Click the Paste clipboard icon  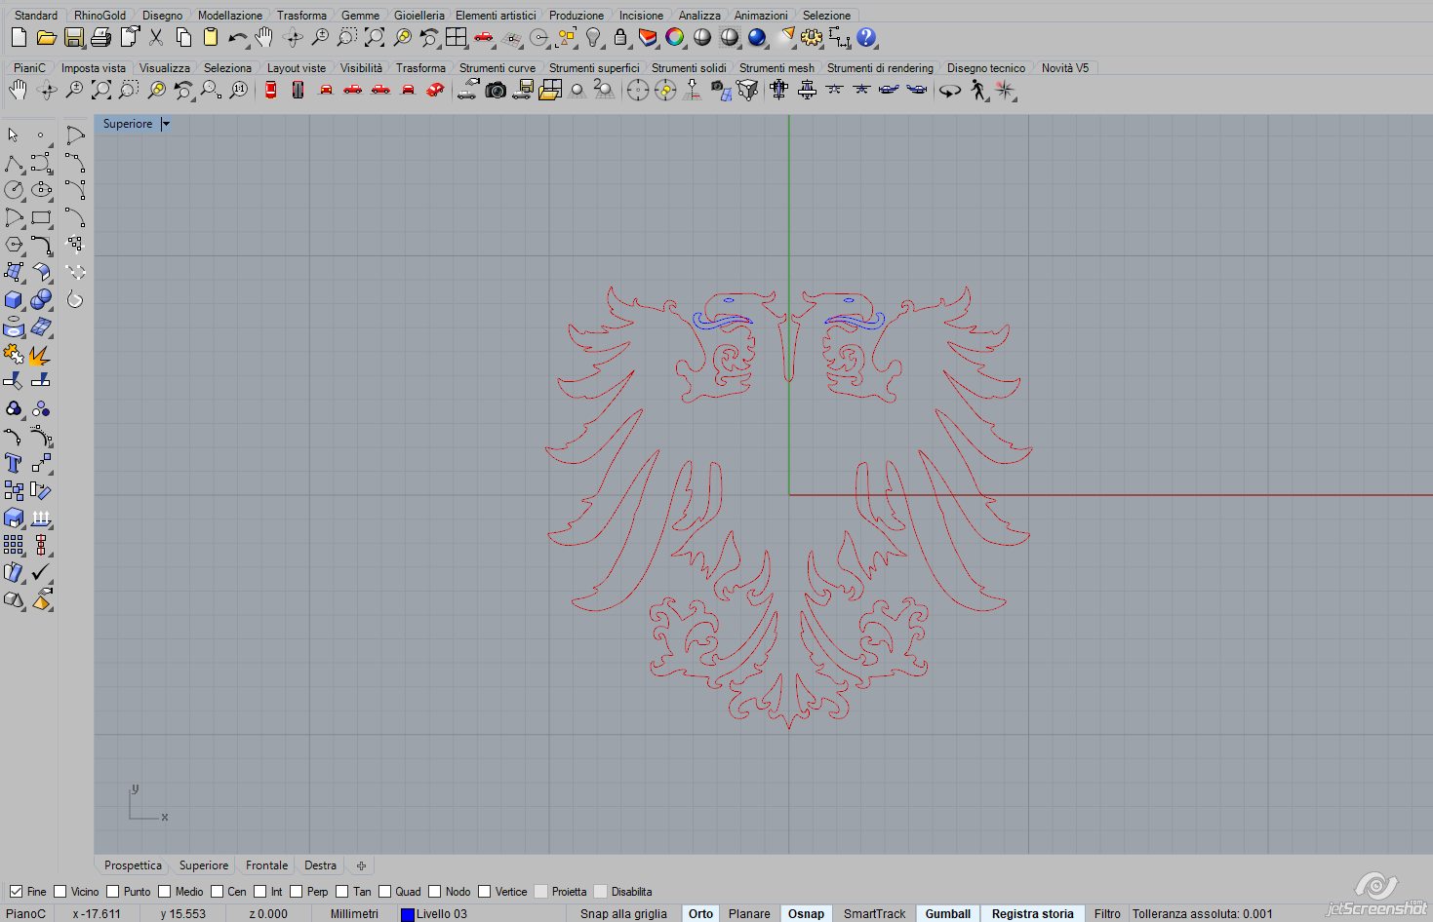[210, 38]
